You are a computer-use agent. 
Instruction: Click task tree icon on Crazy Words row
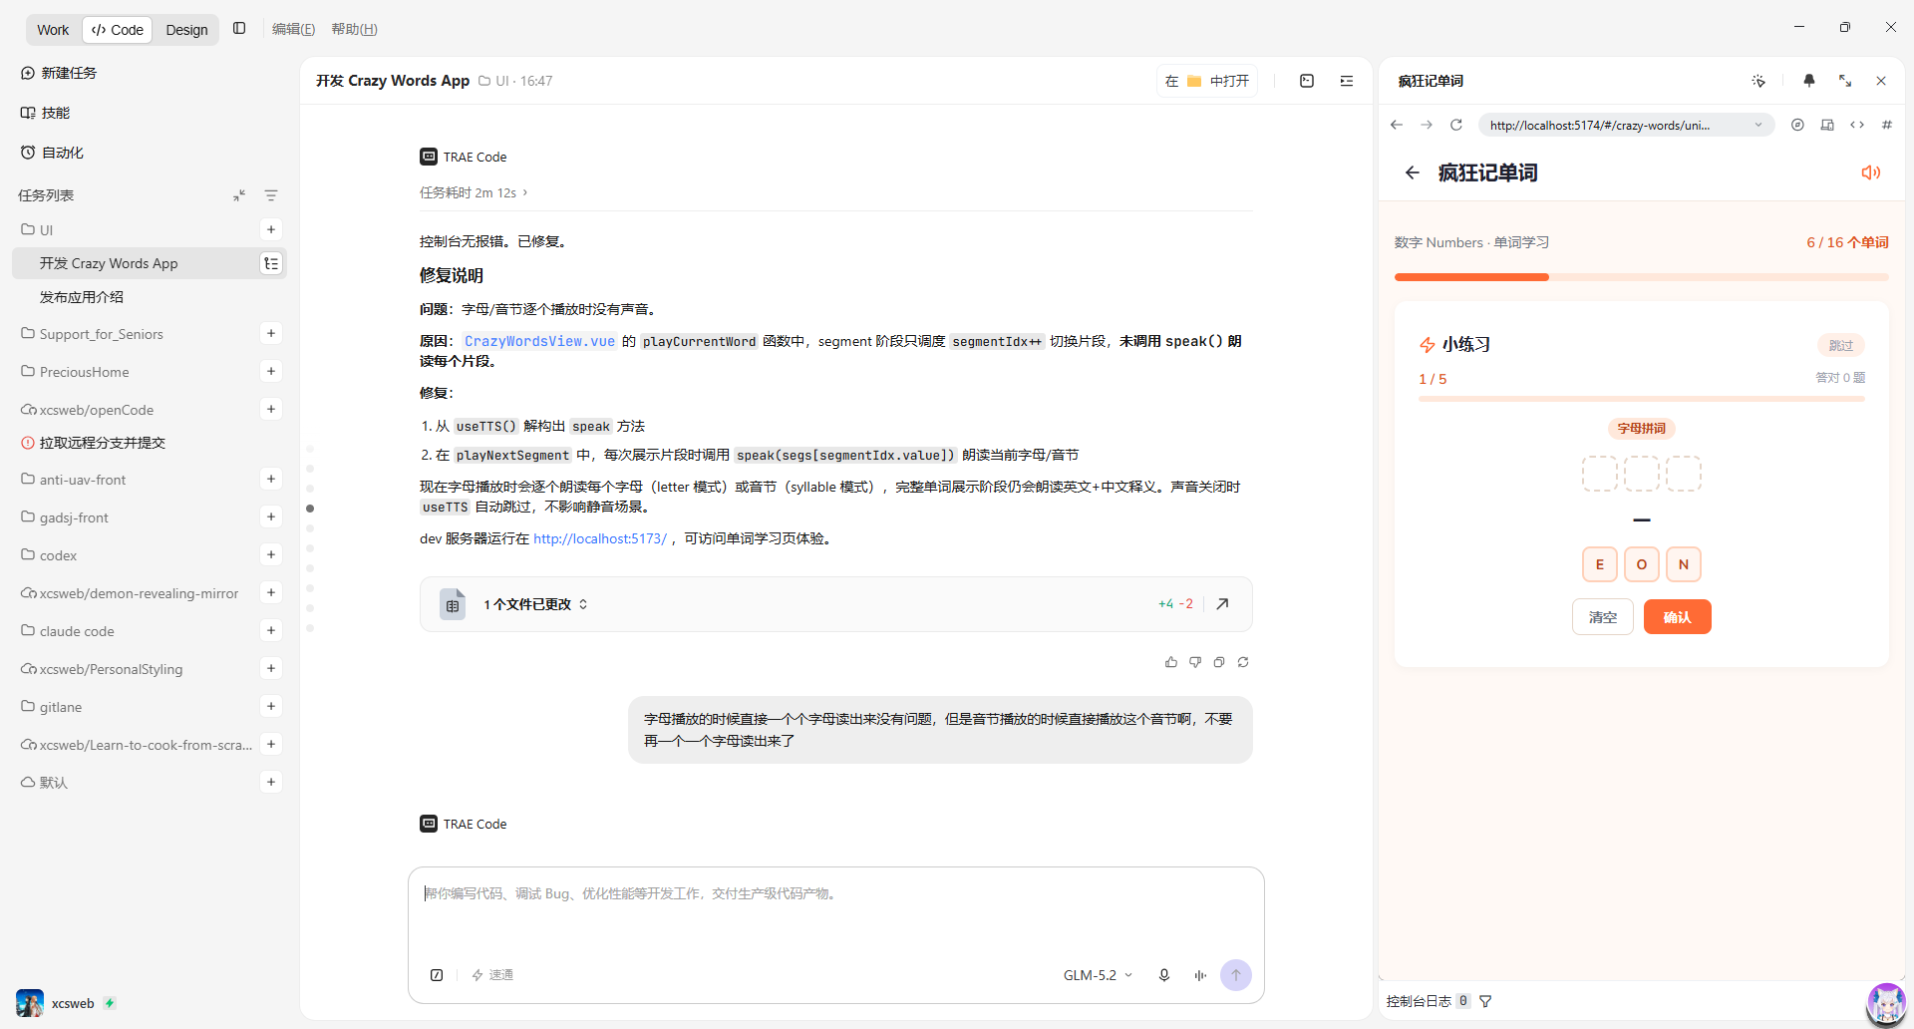[x=271, y=263]
